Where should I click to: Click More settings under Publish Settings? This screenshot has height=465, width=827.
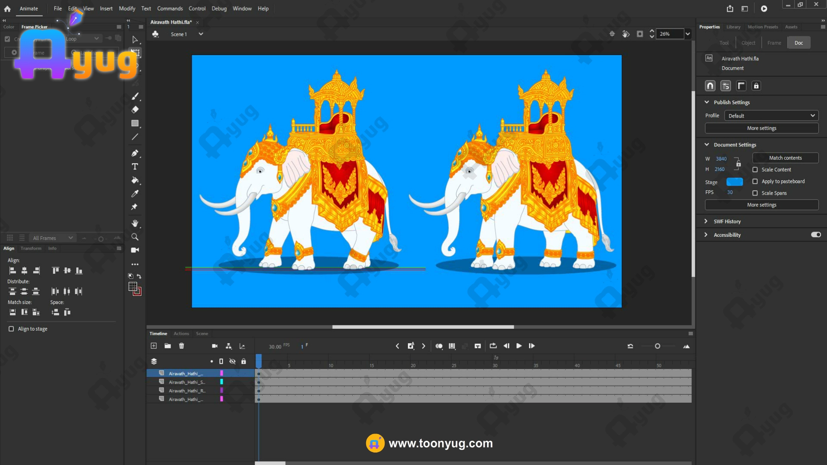coord(762,128)
